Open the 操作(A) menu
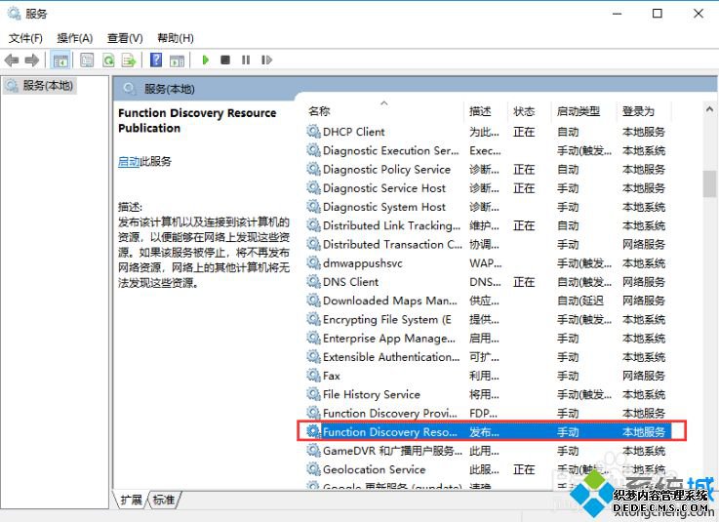 tap(75, 38)
